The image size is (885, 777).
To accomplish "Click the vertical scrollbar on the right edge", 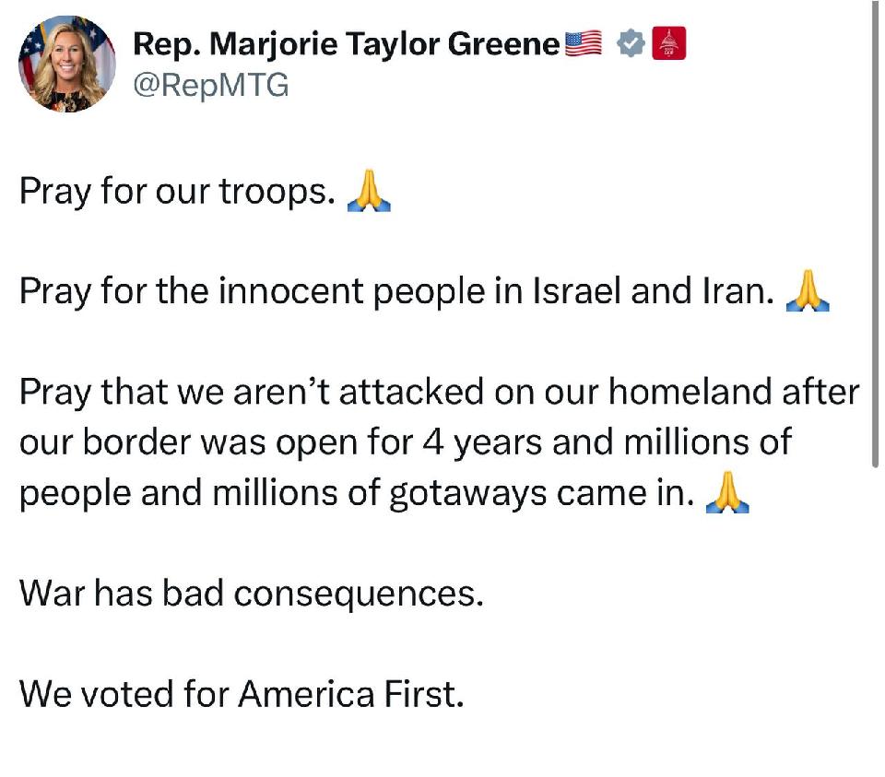I will [876, 234].
